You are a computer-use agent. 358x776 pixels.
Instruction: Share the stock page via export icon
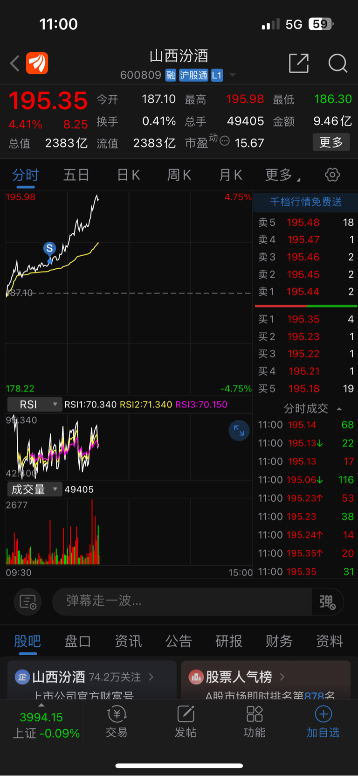click(299, 63)
